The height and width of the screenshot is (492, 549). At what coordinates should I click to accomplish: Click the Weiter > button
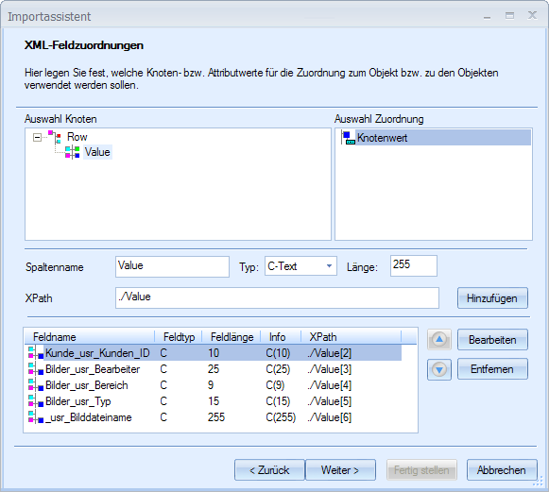pyautogui.click(x=340, y=470)
